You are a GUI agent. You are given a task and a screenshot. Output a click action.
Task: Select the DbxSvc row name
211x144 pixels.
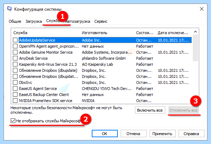coord(26,82)
